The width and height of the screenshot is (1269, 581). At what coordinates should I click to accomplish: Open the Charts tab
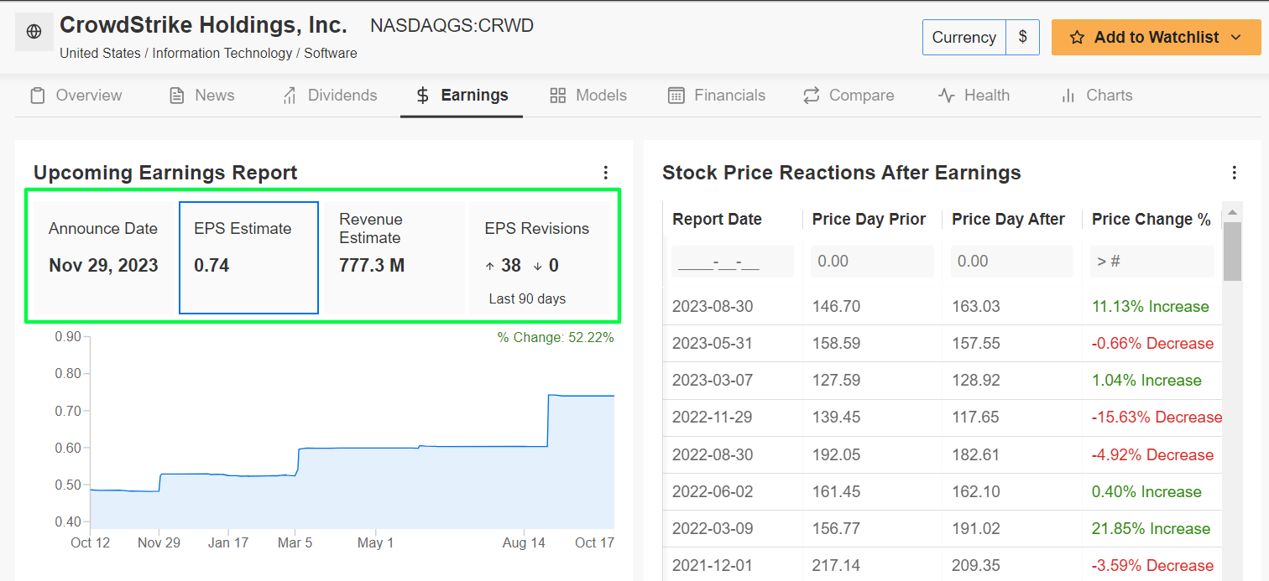[1096, 96]
